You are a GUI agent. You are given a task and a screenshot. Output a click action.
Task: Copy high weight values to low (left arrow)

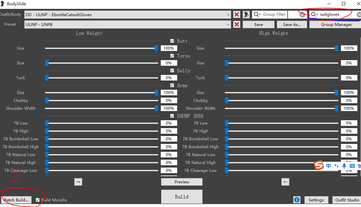pos(285,182)
